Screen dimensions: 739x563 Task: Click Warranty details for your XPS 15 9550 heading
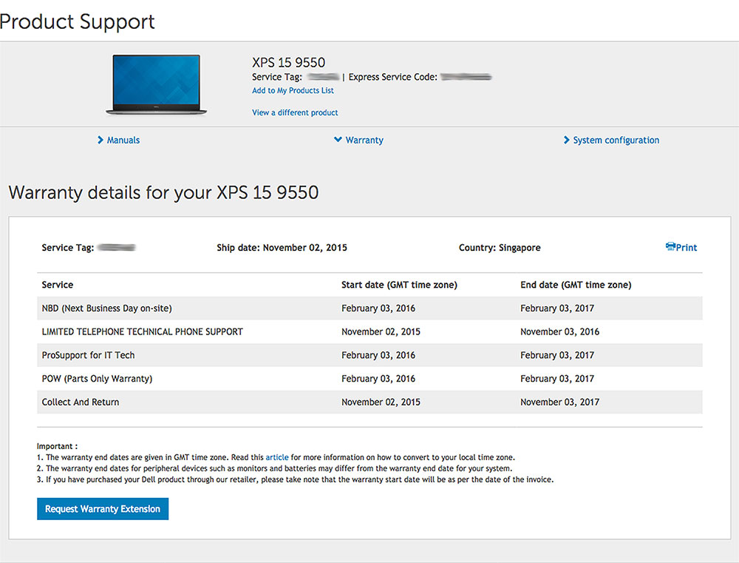pyautogui.click(x=163, y=192)
